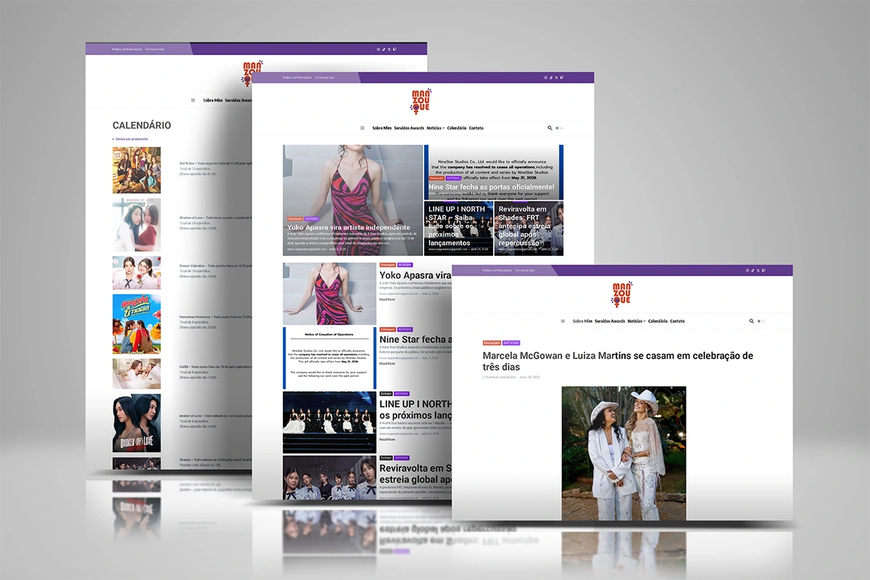Open LINE UP stage thumbnail in article list
The width and height of the screenshot is (870, 580).
tap(329, 423)
